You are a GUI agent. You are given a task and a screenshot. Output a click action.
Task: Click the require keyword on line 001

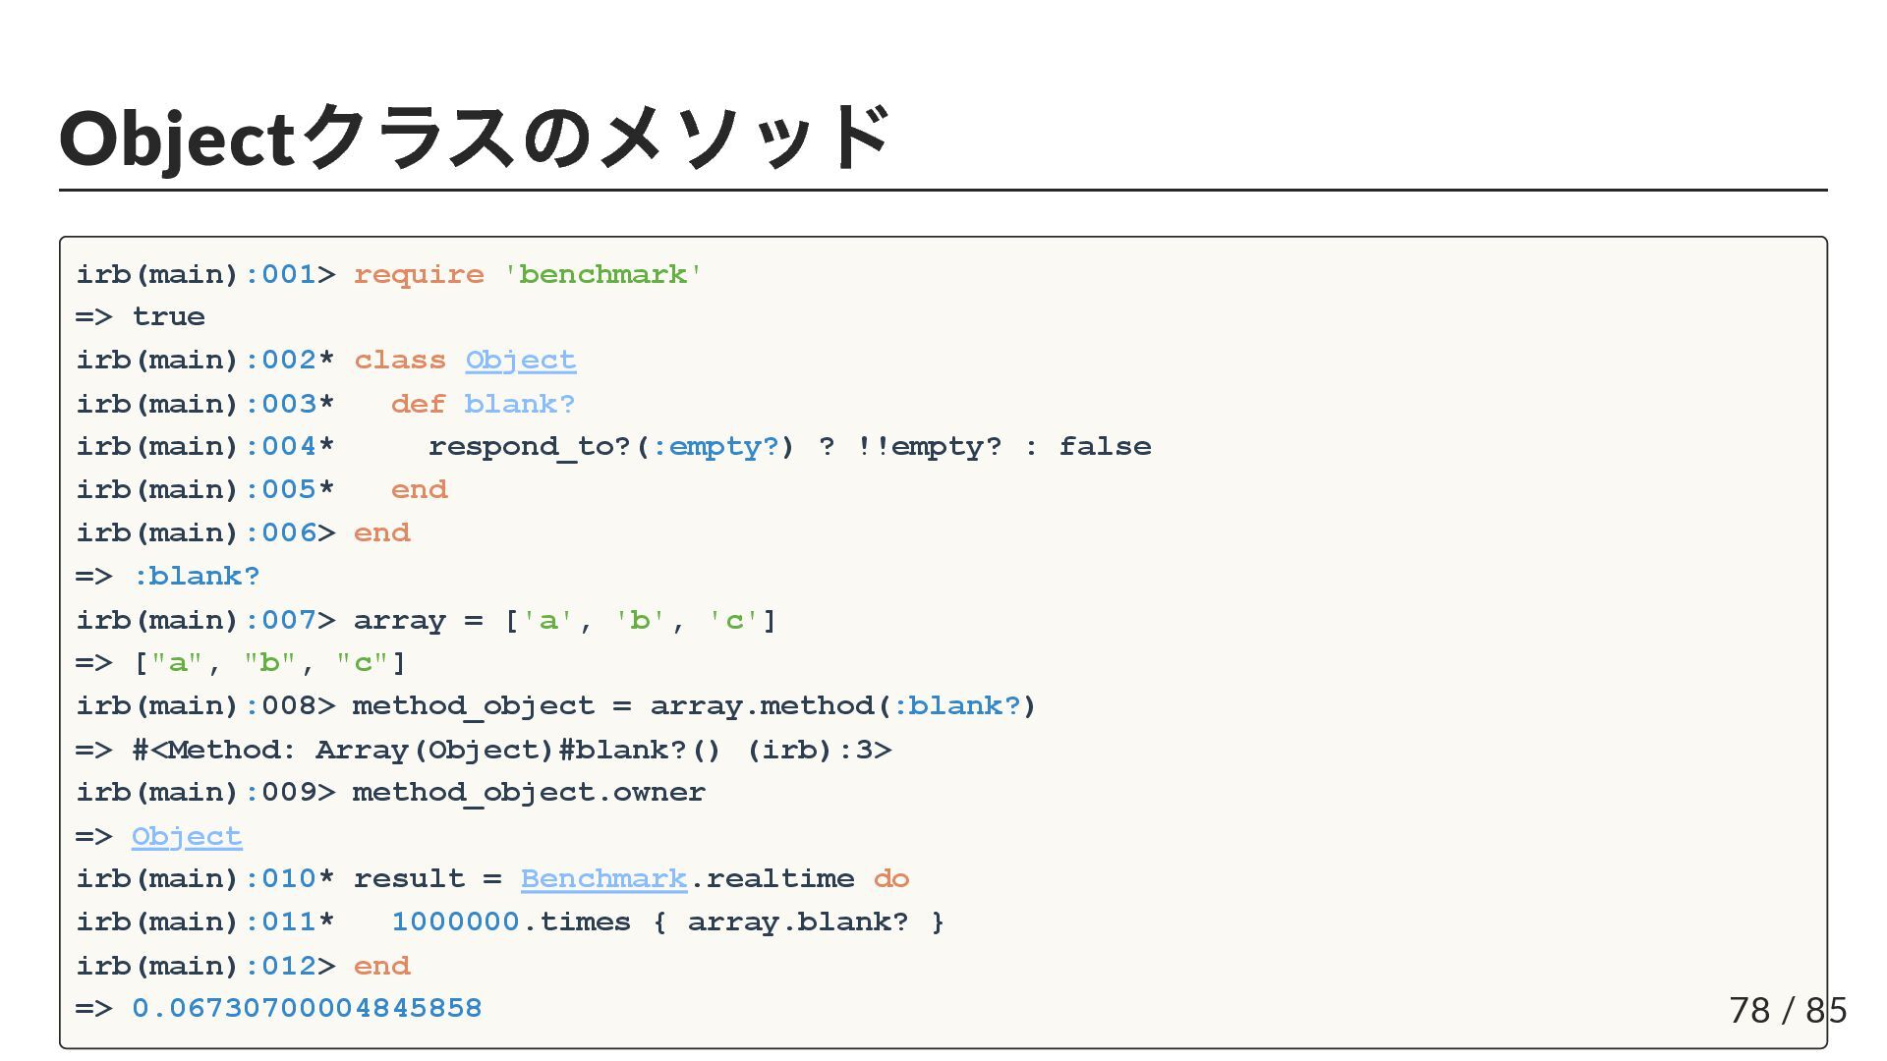coord(419,274)
